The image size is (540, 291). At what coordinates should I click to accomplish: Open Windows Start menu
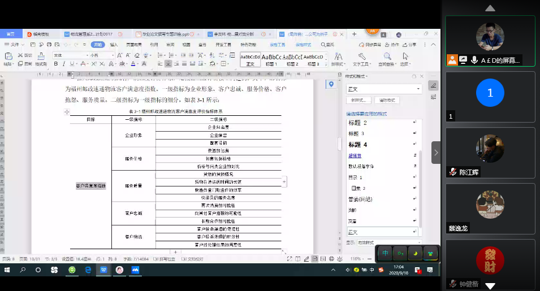(7, 270)
